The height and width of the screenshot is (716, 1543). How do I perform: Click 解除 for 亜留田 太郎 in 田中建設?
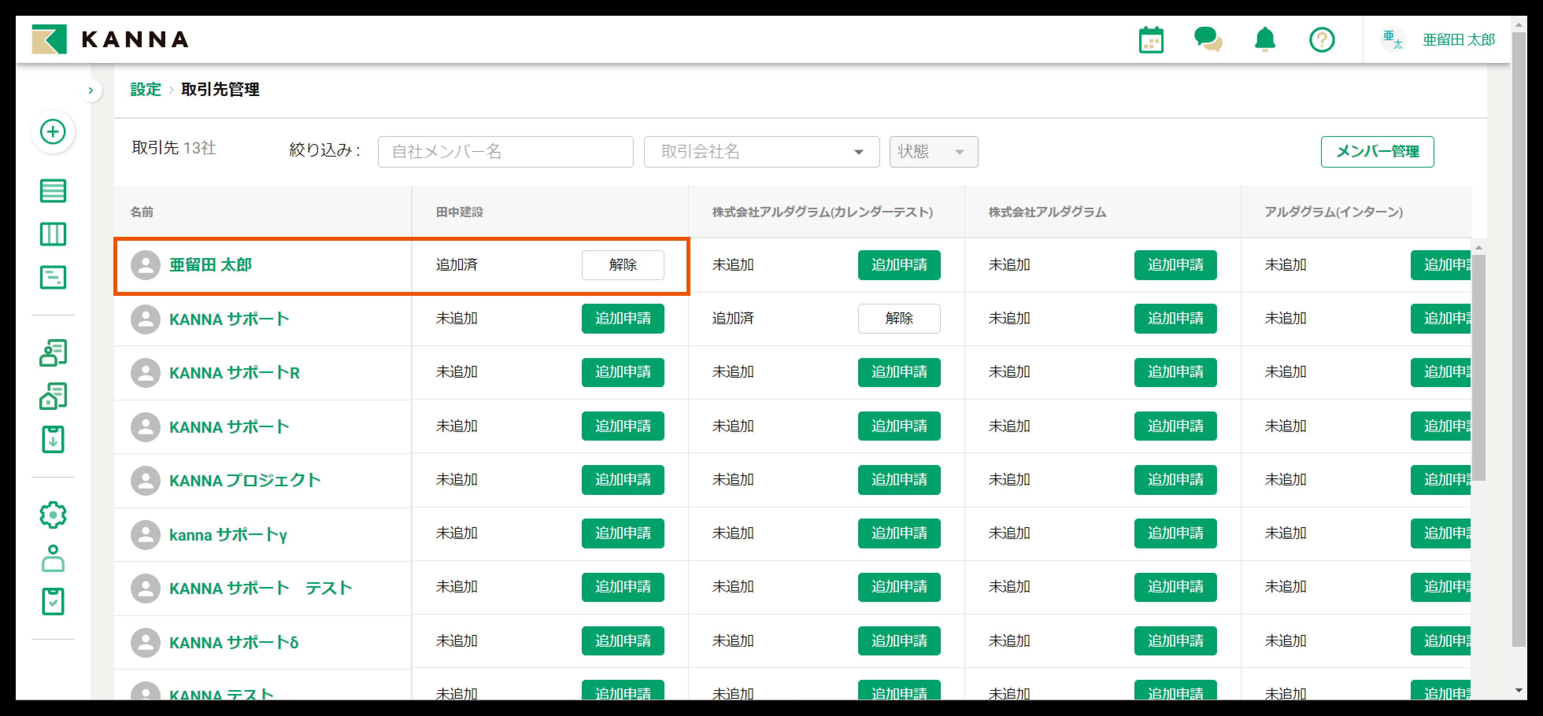(x=622, y=265)
